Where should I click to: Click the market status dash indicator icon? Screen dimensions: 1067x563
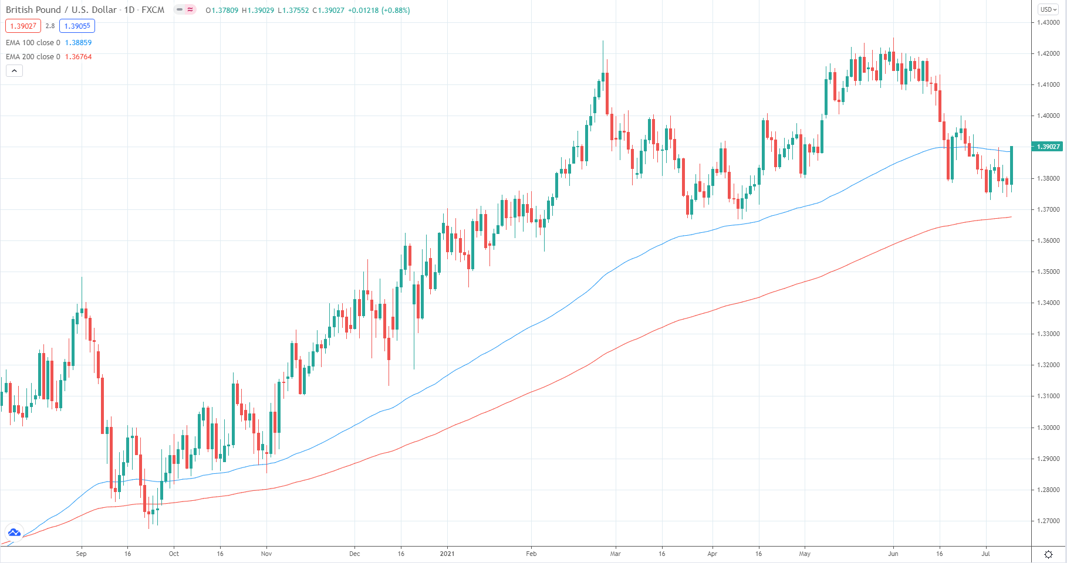tap(180, 10)
